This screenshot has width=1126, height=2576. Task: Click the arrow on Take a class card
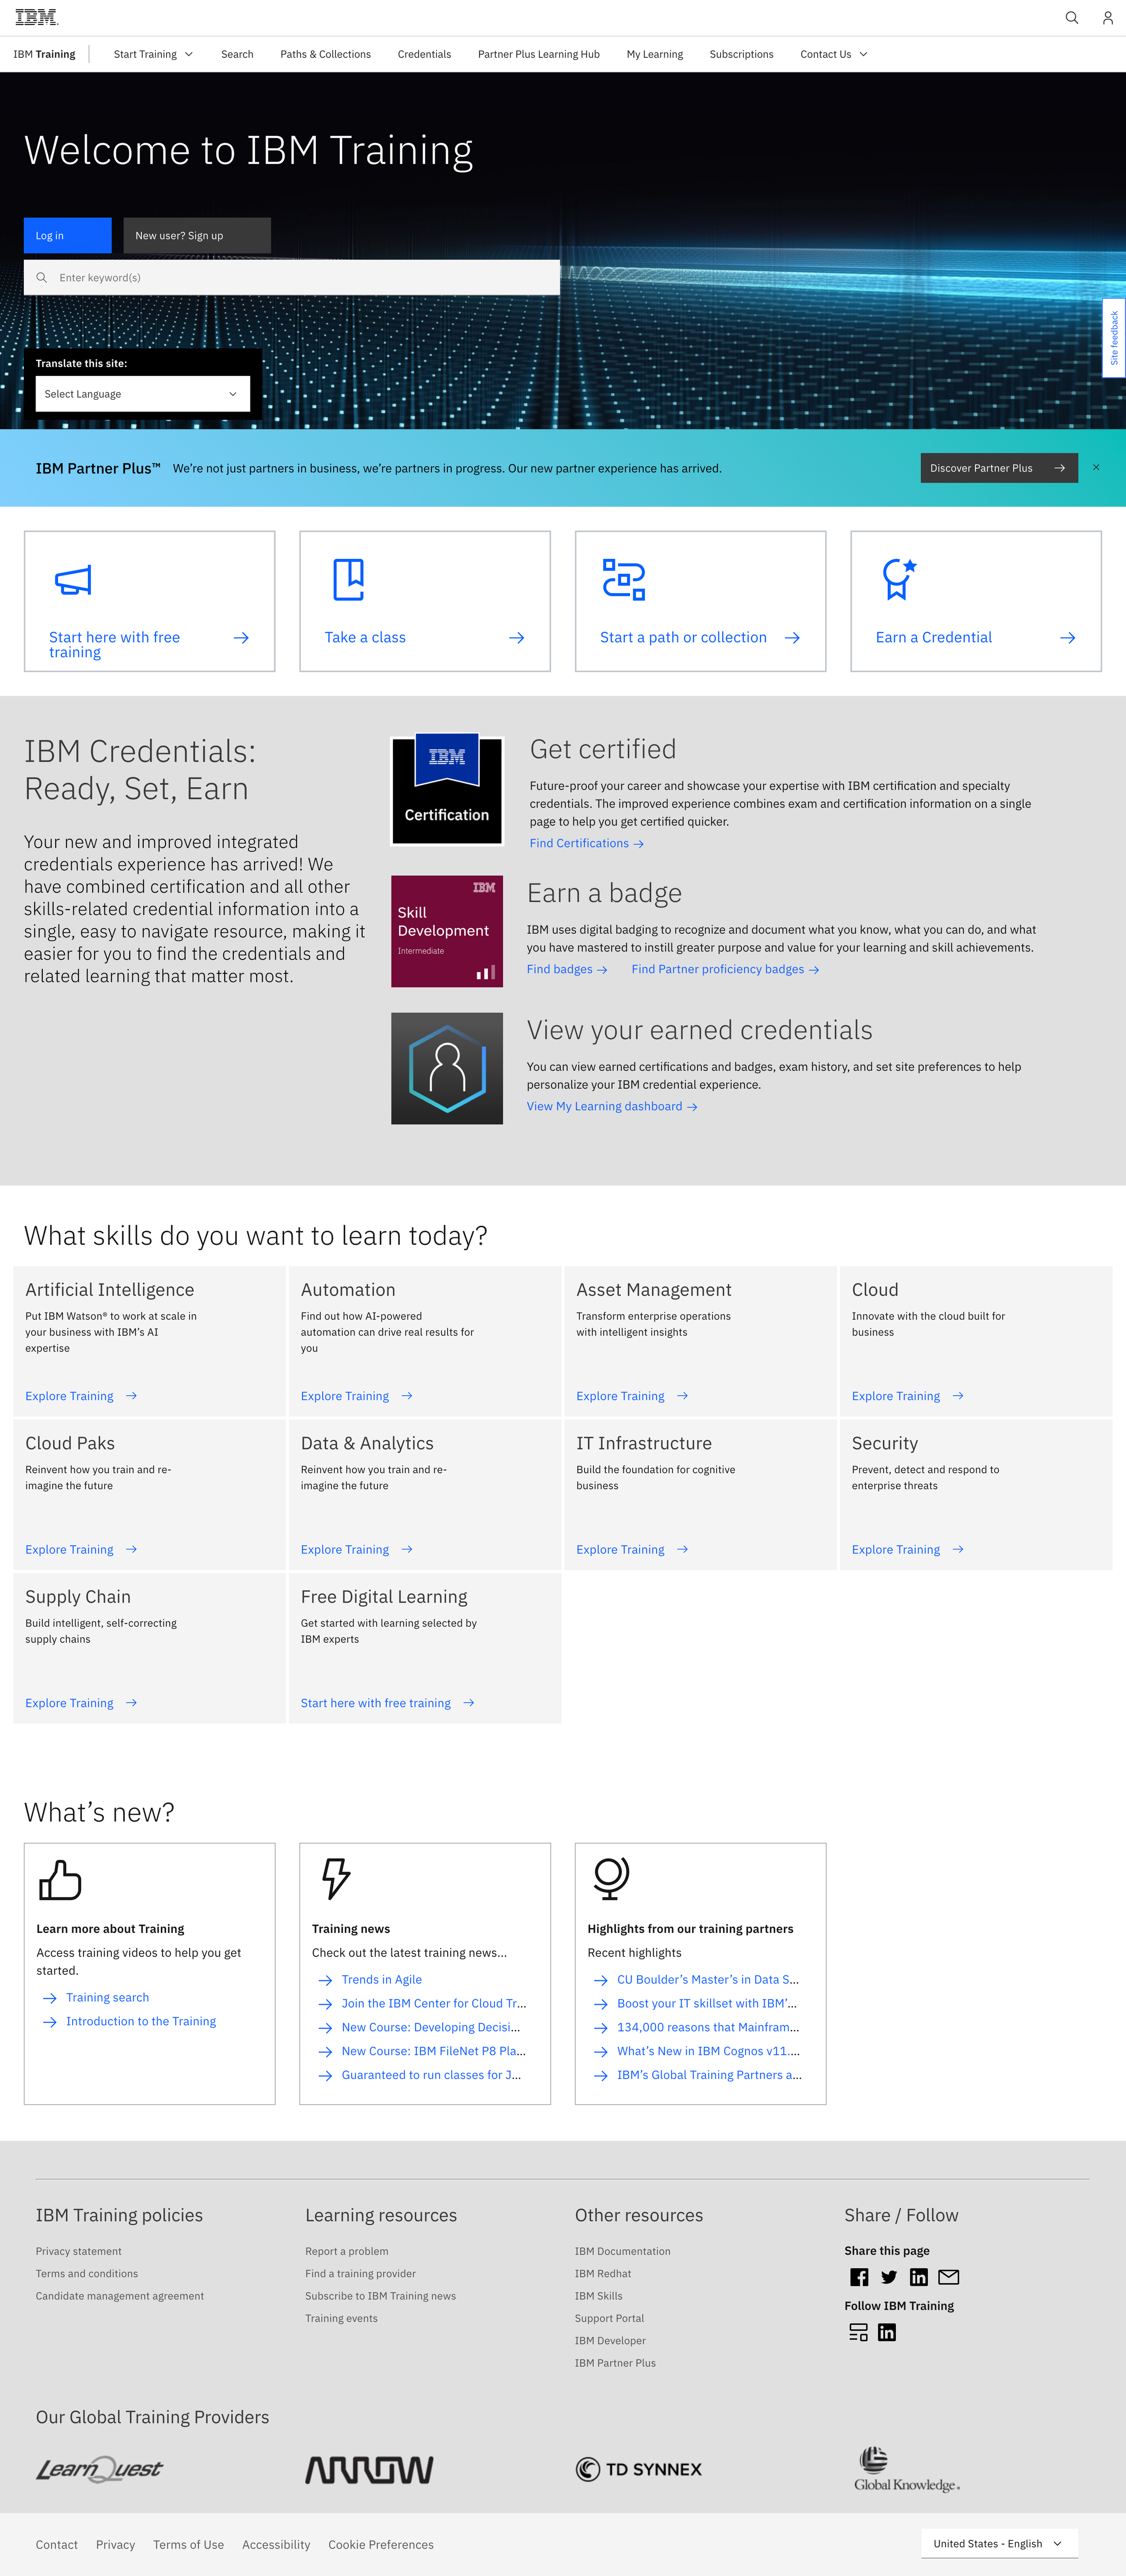pos(517,638)
